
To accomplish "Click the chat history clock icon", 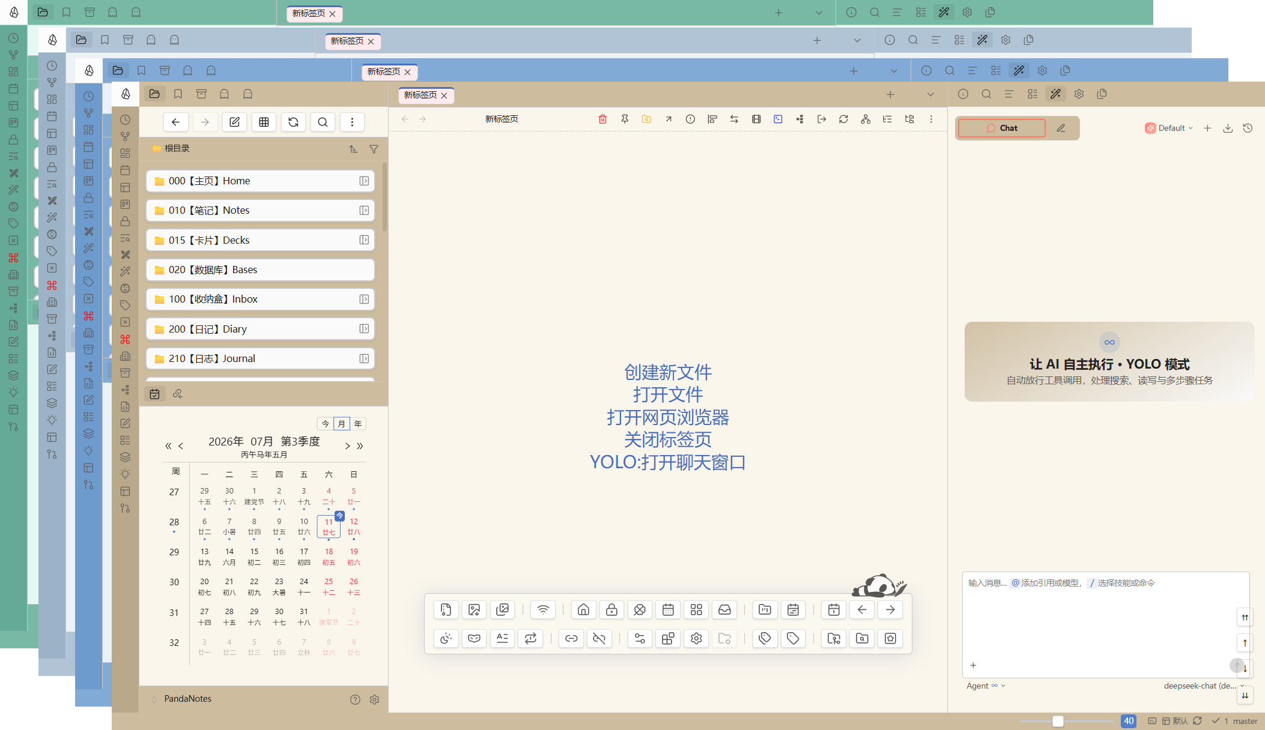I will pos(1248,128).
